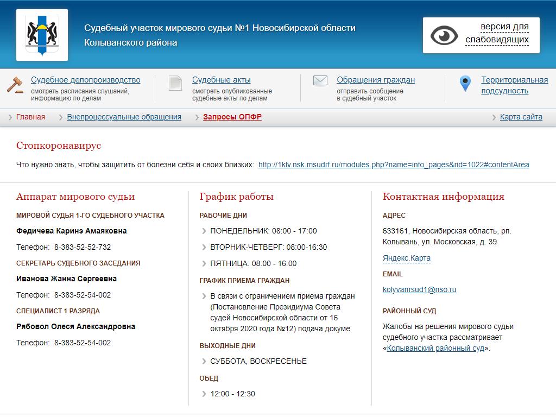Image resolution: width=556 pixels, height=417 pixels.
Task: Click the envelope icon for citizen appeals
Action: click(x=320, y=81)
